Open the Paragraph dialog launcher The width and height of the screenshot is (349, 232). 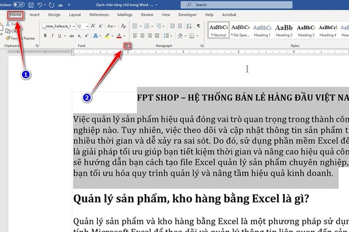[202, 46]
